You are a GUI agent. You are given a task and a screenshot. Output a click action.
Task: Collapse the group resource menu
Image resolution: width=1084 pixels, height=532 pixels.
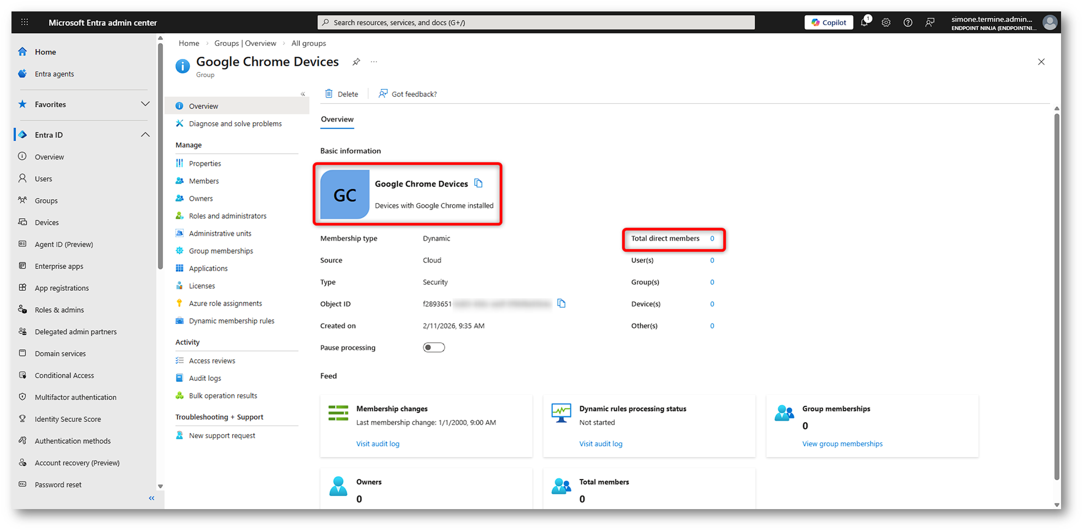click(303, 94)
